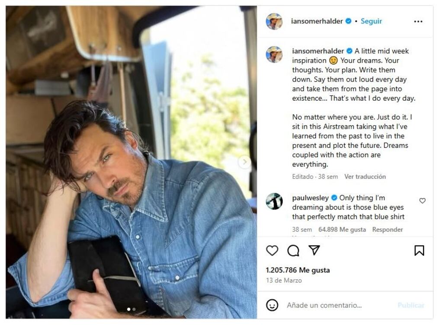Like the post with the heart icon
The width and height of the screenshot is (443, 325).
pyautogui.click(x=273, y=250)
